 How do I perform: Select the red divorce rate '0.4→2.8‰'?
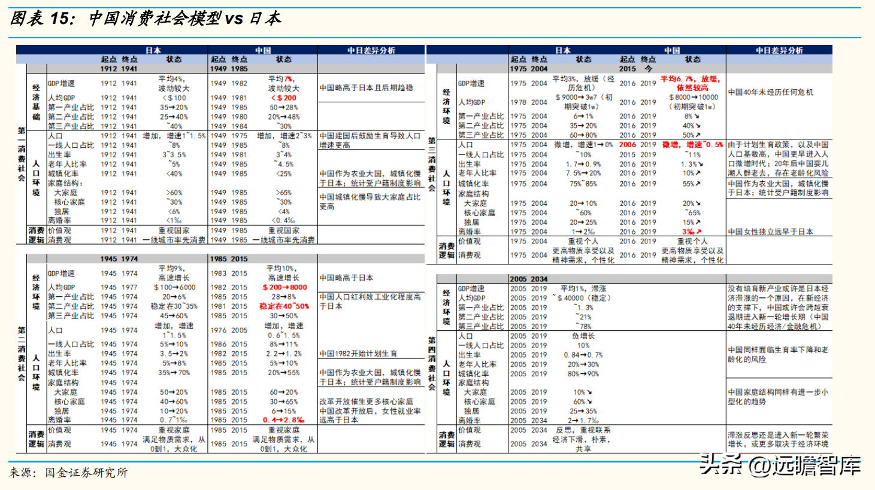pos(284,420)
